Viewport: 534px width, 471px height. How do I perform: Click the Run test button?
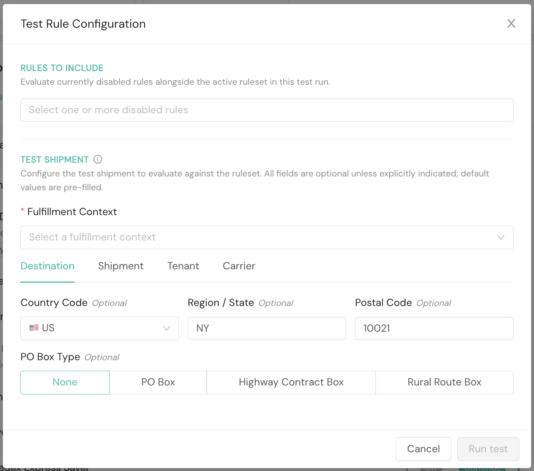pyautogui.click(x=488, y=449)
